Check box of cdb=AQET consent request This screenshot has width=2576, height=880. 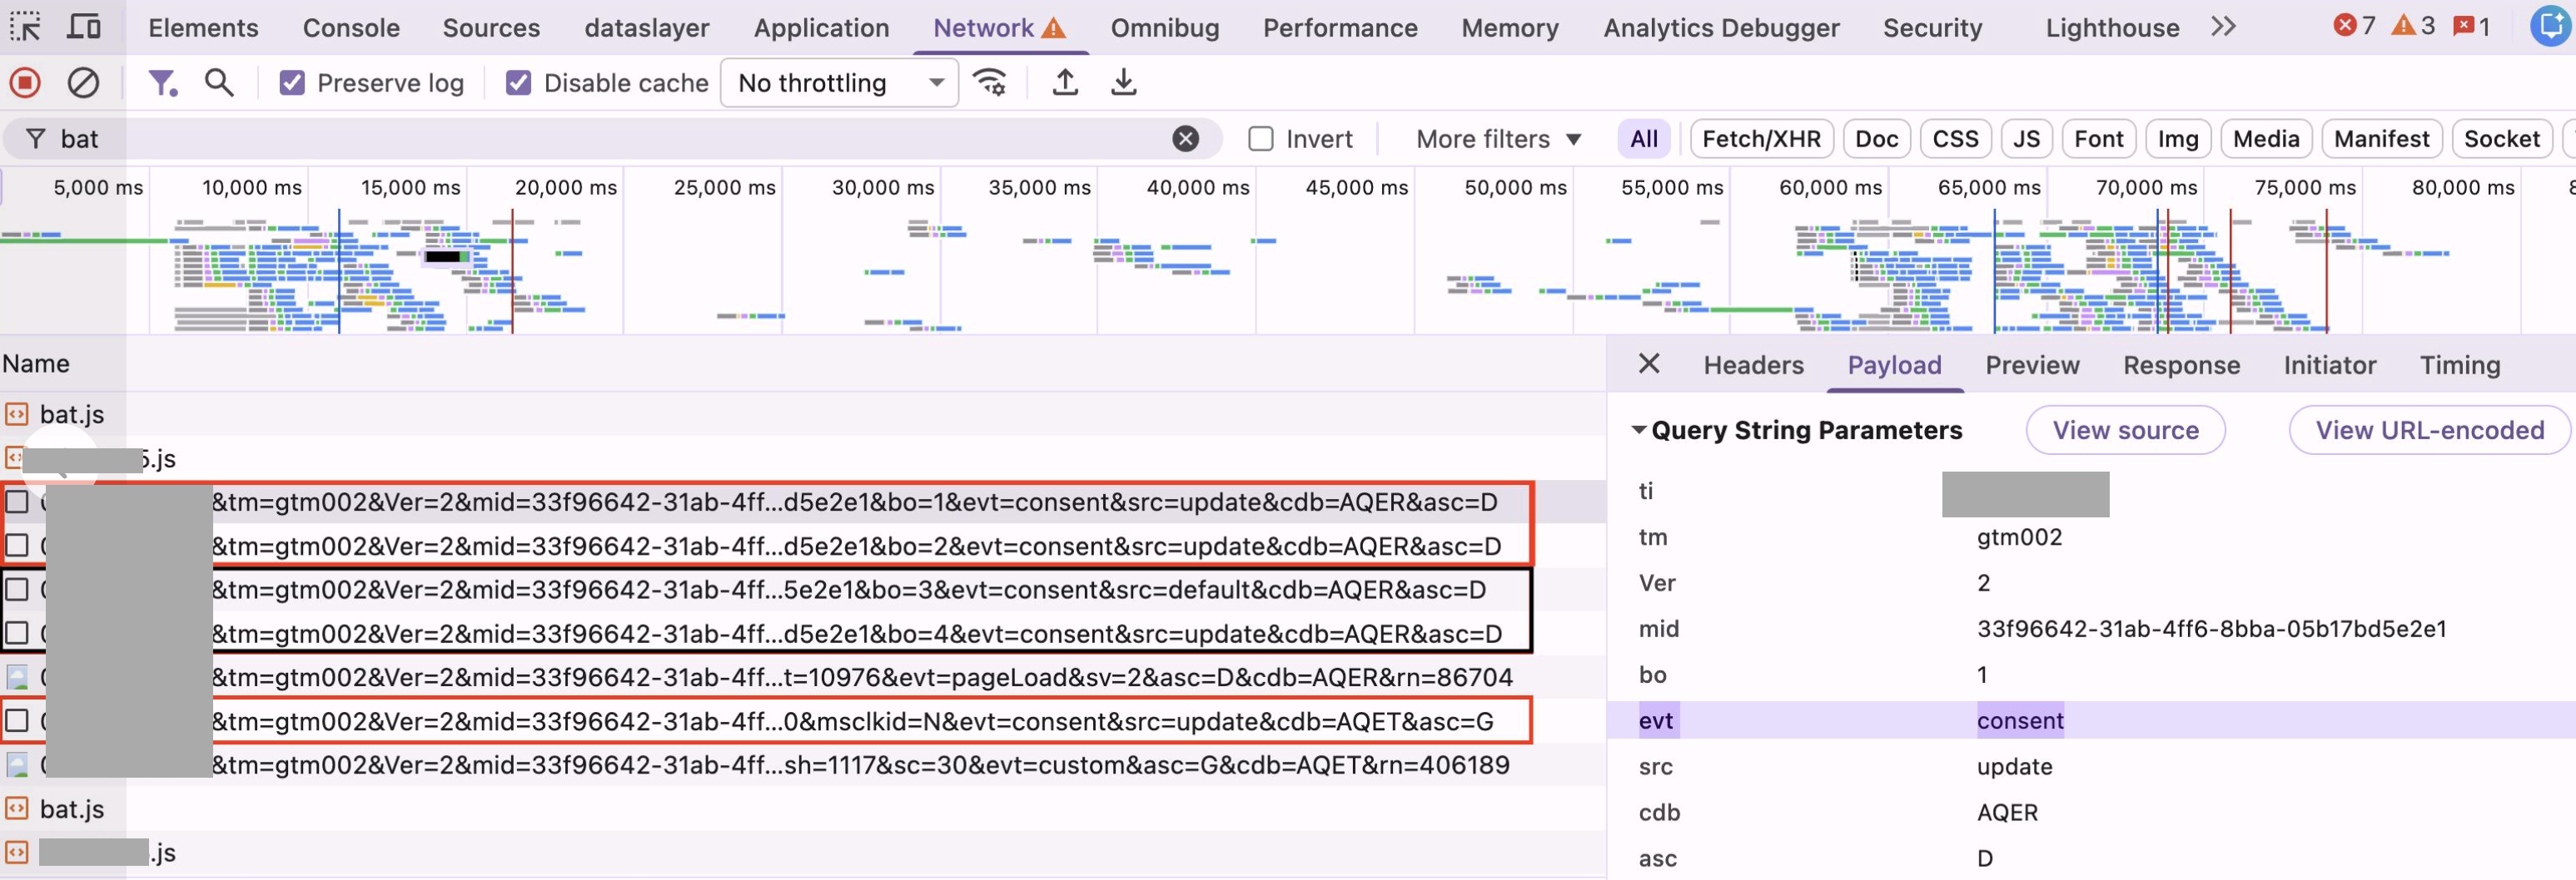point(17,720)
